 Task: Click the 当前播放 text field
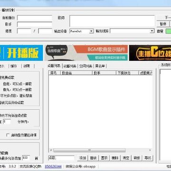(35, 18)
